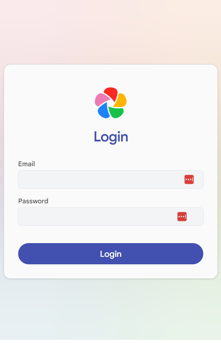
Task: Click the green petal of the logo
Action: click(x=116, y=112)
